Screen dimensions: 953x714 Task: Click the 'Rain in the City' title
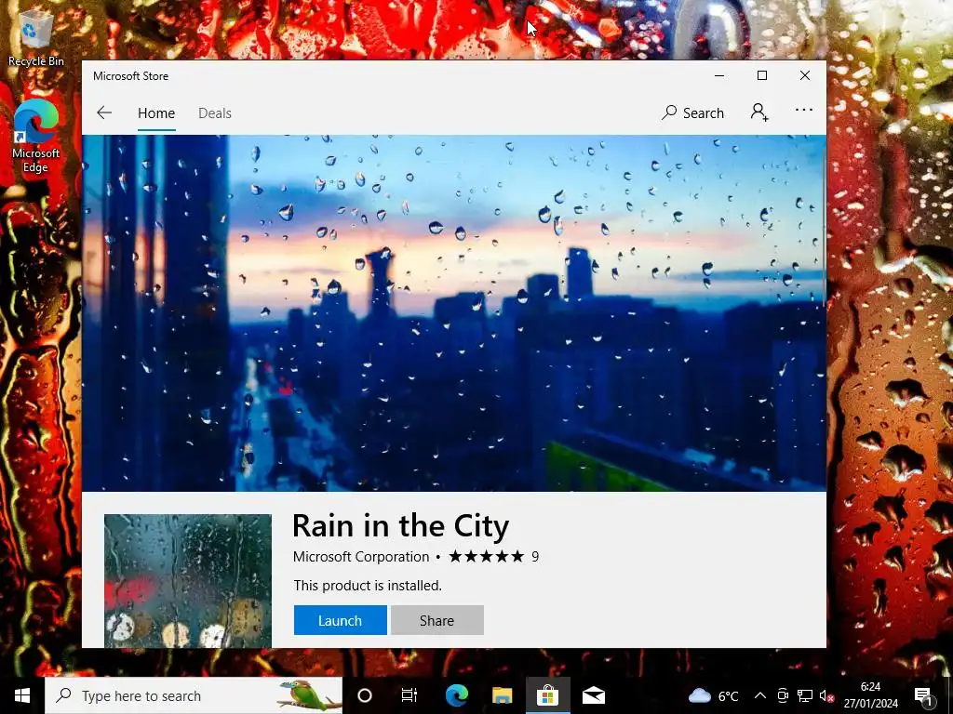click(400, 526)
